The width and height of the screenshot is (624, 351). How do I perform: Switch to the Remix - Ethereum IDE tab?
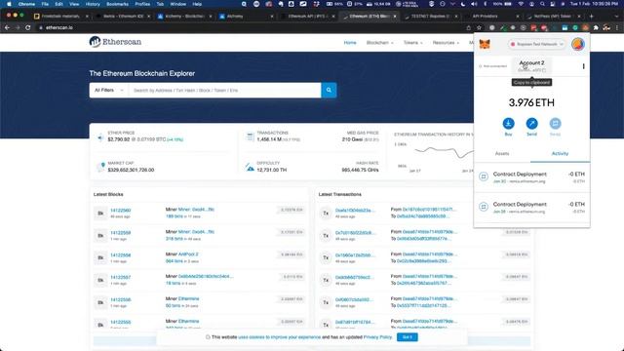pyautogui.click(x=124, y=17)
